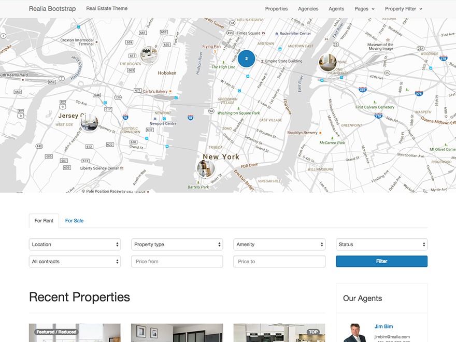Click into the Price from field
Image resolution: width=456 pixels, height=342 pixels.
[x=177, y=262]
